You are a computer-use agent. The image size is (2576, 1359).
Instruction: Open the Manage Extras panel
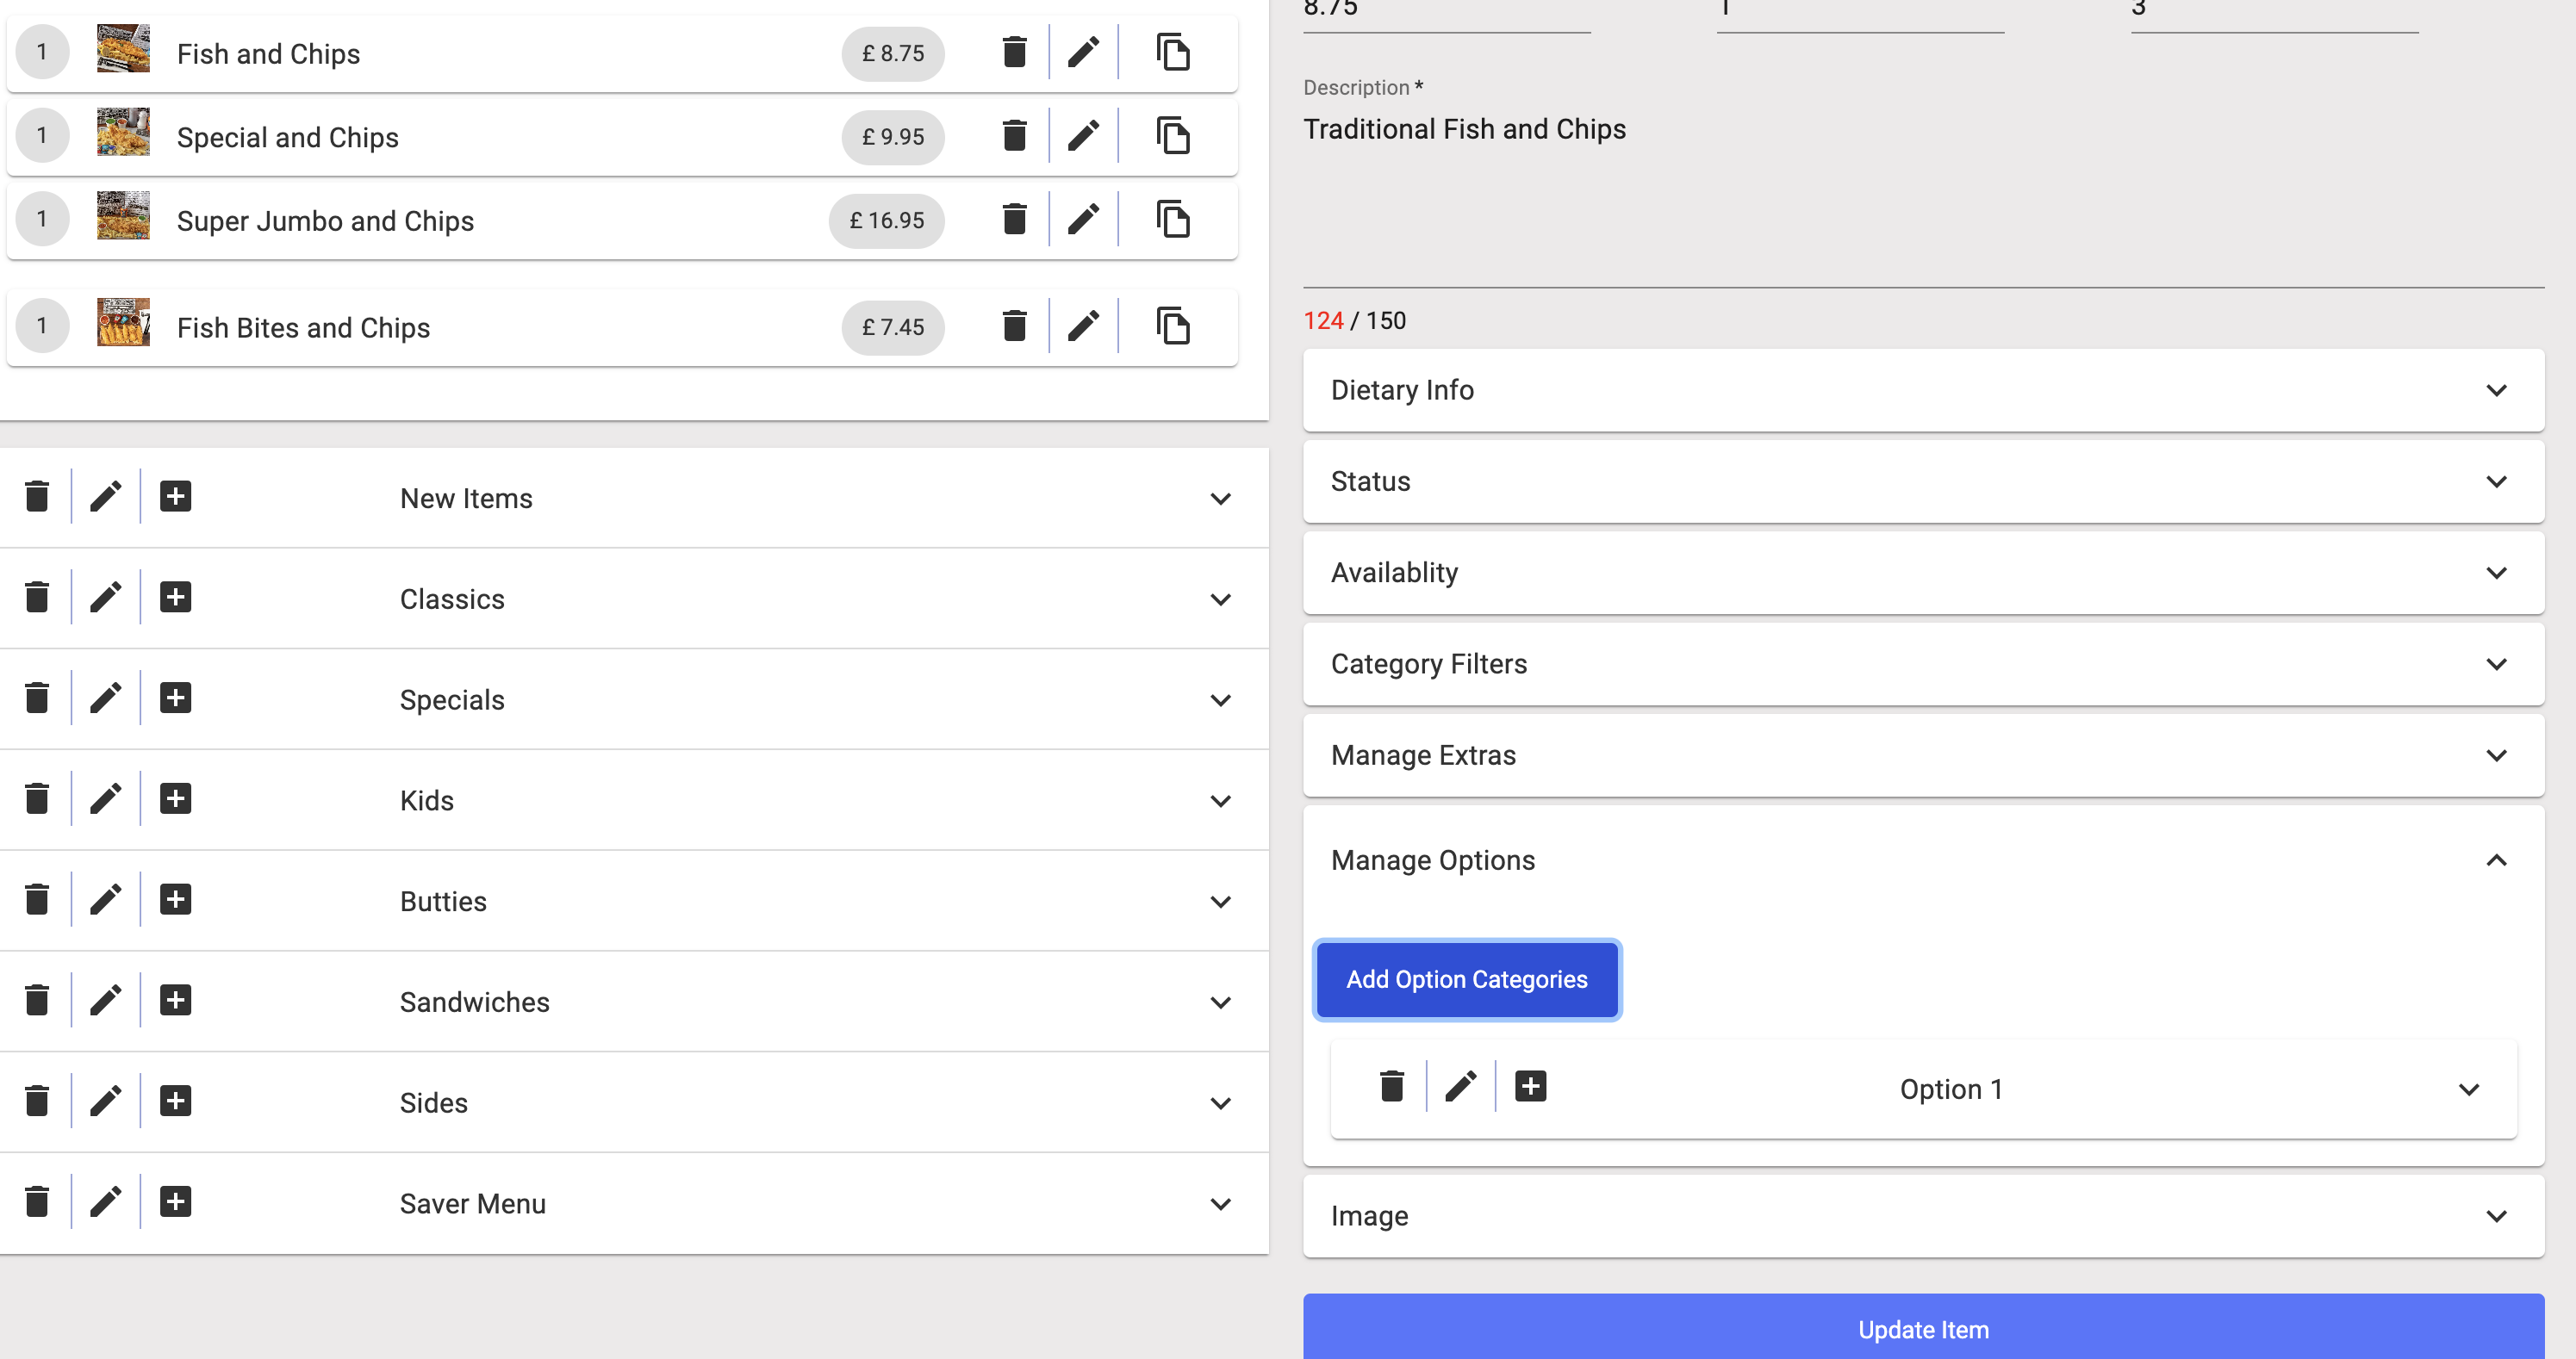click(x=1923, y=755)
